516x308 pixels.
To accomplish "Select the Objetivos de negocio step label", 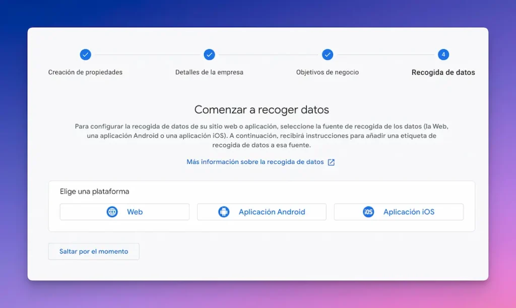I will 328,72.
